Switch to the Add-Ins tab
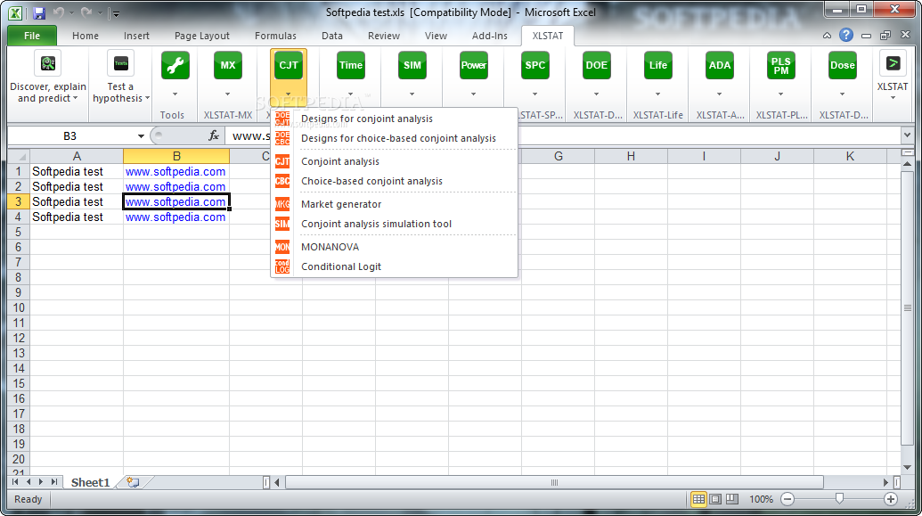The height and width of the screenshot is (516, 922). click(489, 36)
